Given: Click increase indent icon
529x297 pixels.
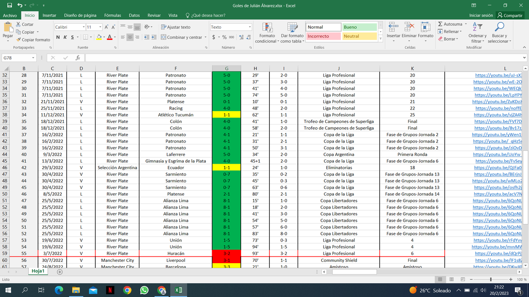Looking at the screenshot, I should click(x=154, y=37).
